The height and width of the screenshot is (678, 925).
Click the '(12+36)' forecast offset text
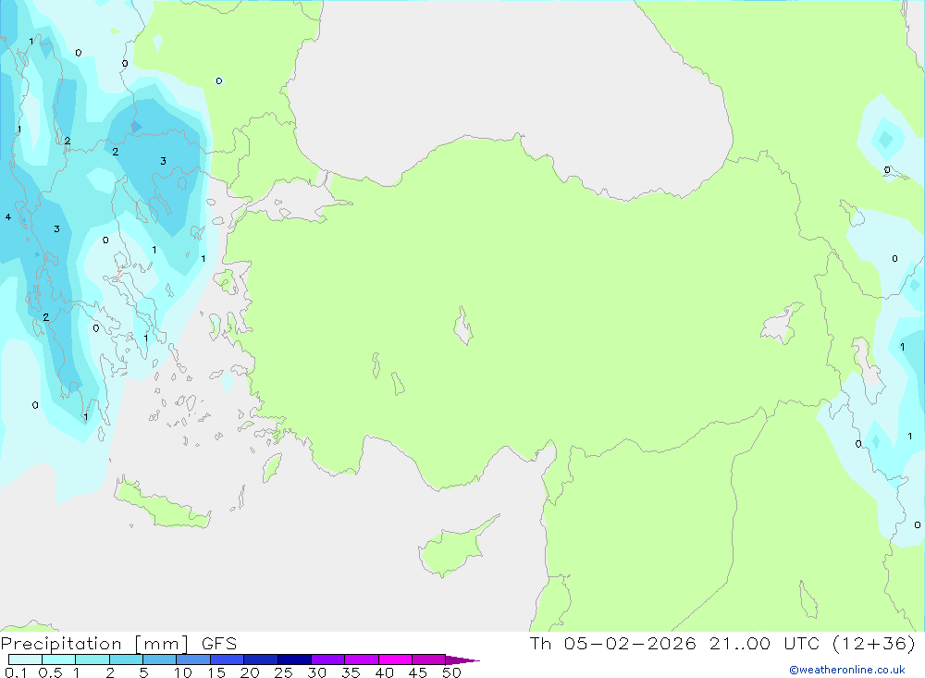coord(874,644)
